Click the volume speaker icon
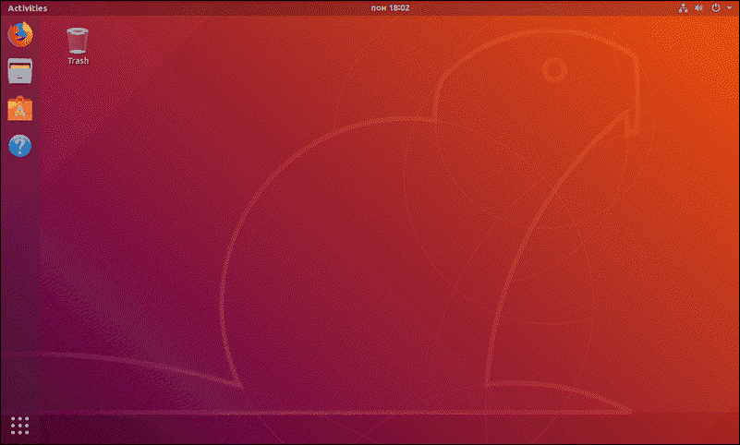 click(699, 7)
